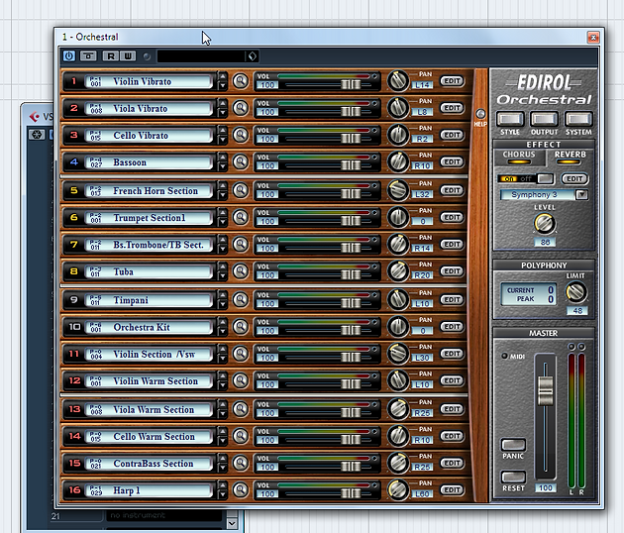Viewport: 624px width, 533px height.
Task: Open magnifier search for Orchestra Kit
Action: point(241,327)
